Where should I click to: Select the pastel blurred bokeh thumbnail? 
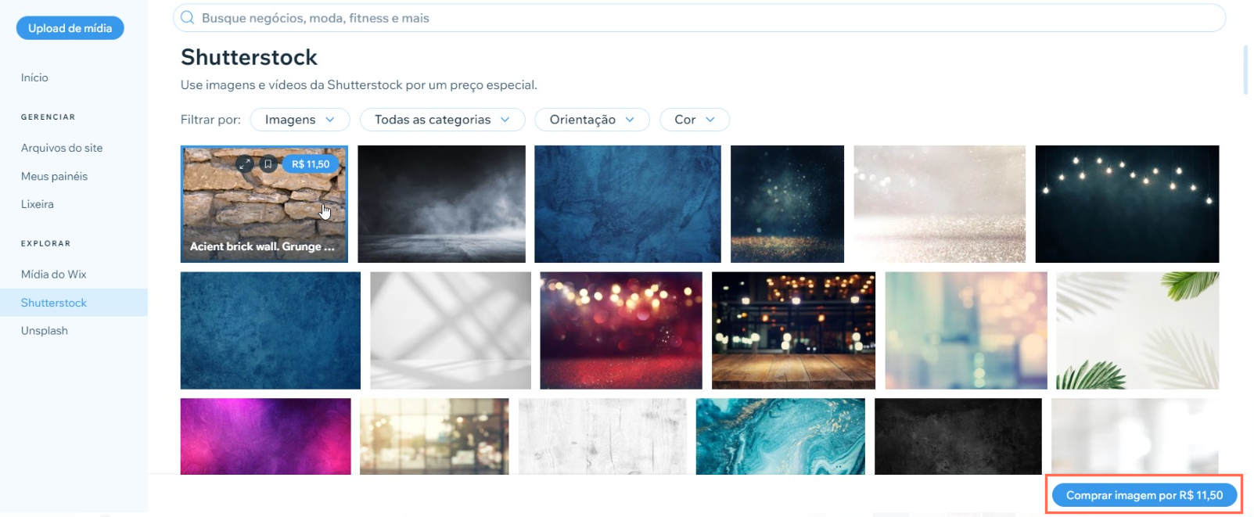(966, 331)
